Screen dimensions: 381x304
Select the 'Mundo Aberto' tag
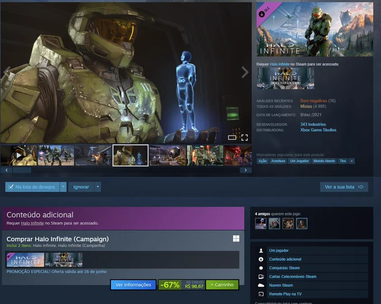[324, 161]
